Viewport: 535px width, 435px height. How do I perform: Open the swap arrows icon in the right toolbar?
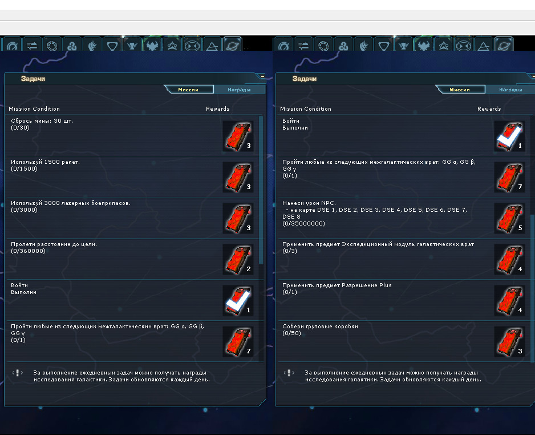click(x=303, y=45)
